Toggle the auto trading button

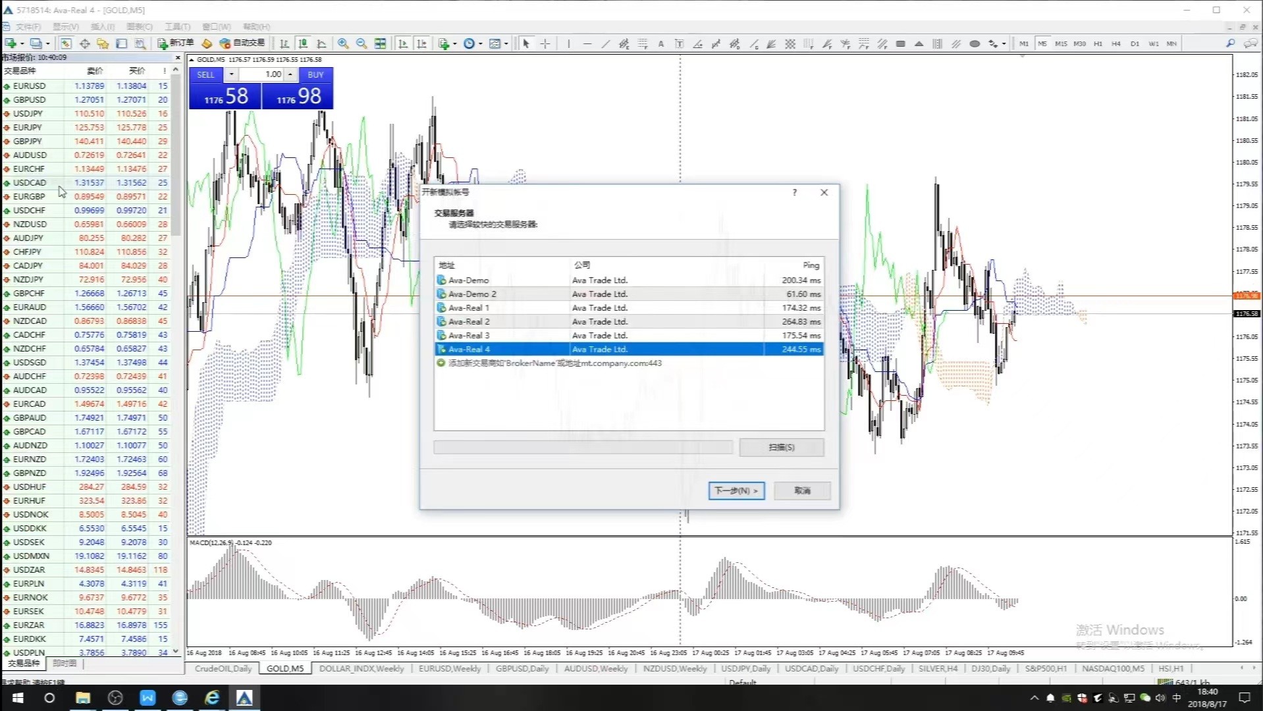pos(242,43)
